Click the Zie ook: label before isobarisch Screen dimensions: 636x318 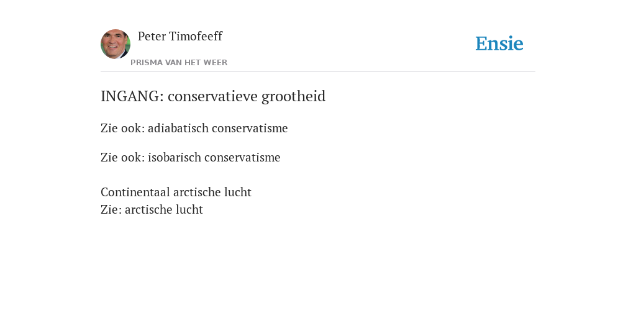click(123, 157)
